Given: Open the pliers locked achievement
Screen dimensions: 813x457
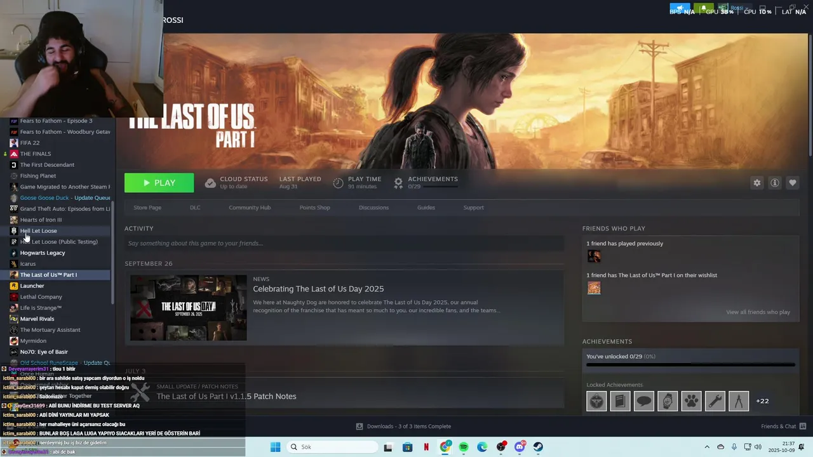Looking at the screenshot, I should (739, 401).
